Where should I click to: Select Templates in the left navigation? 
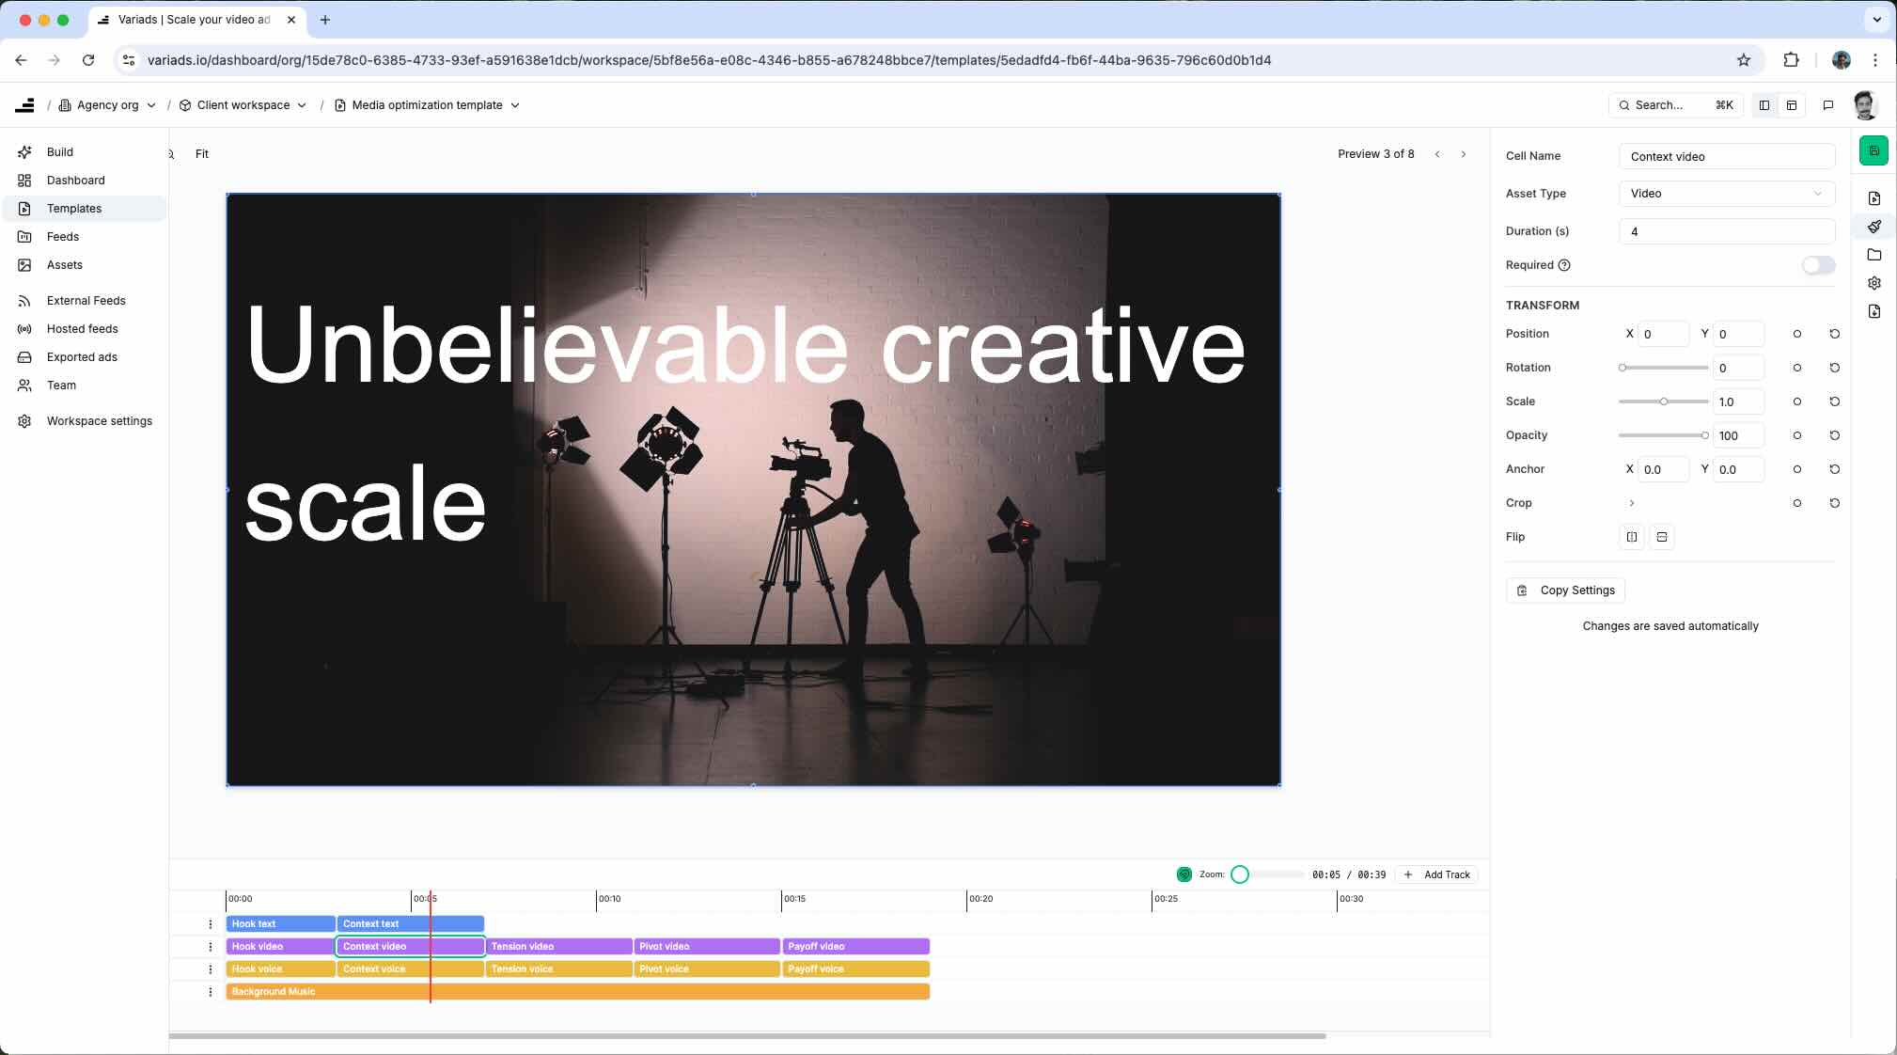pos(74,208)
